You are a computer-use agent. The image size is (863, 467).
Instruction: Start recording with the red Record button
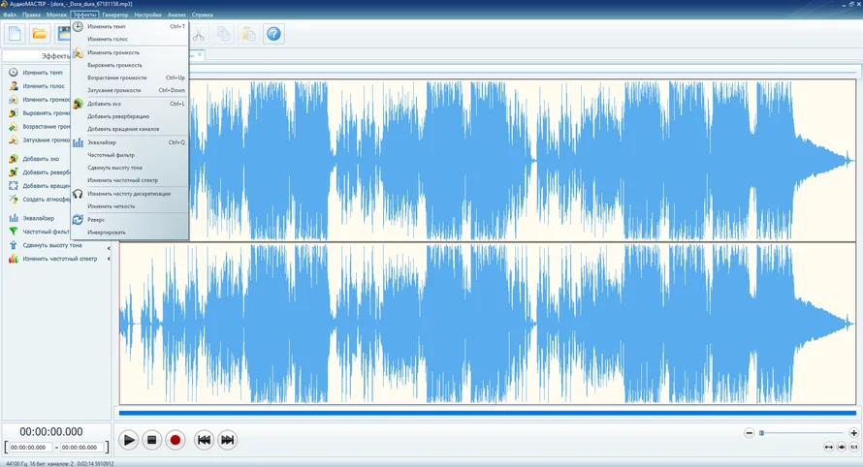(x=176, y=440)
